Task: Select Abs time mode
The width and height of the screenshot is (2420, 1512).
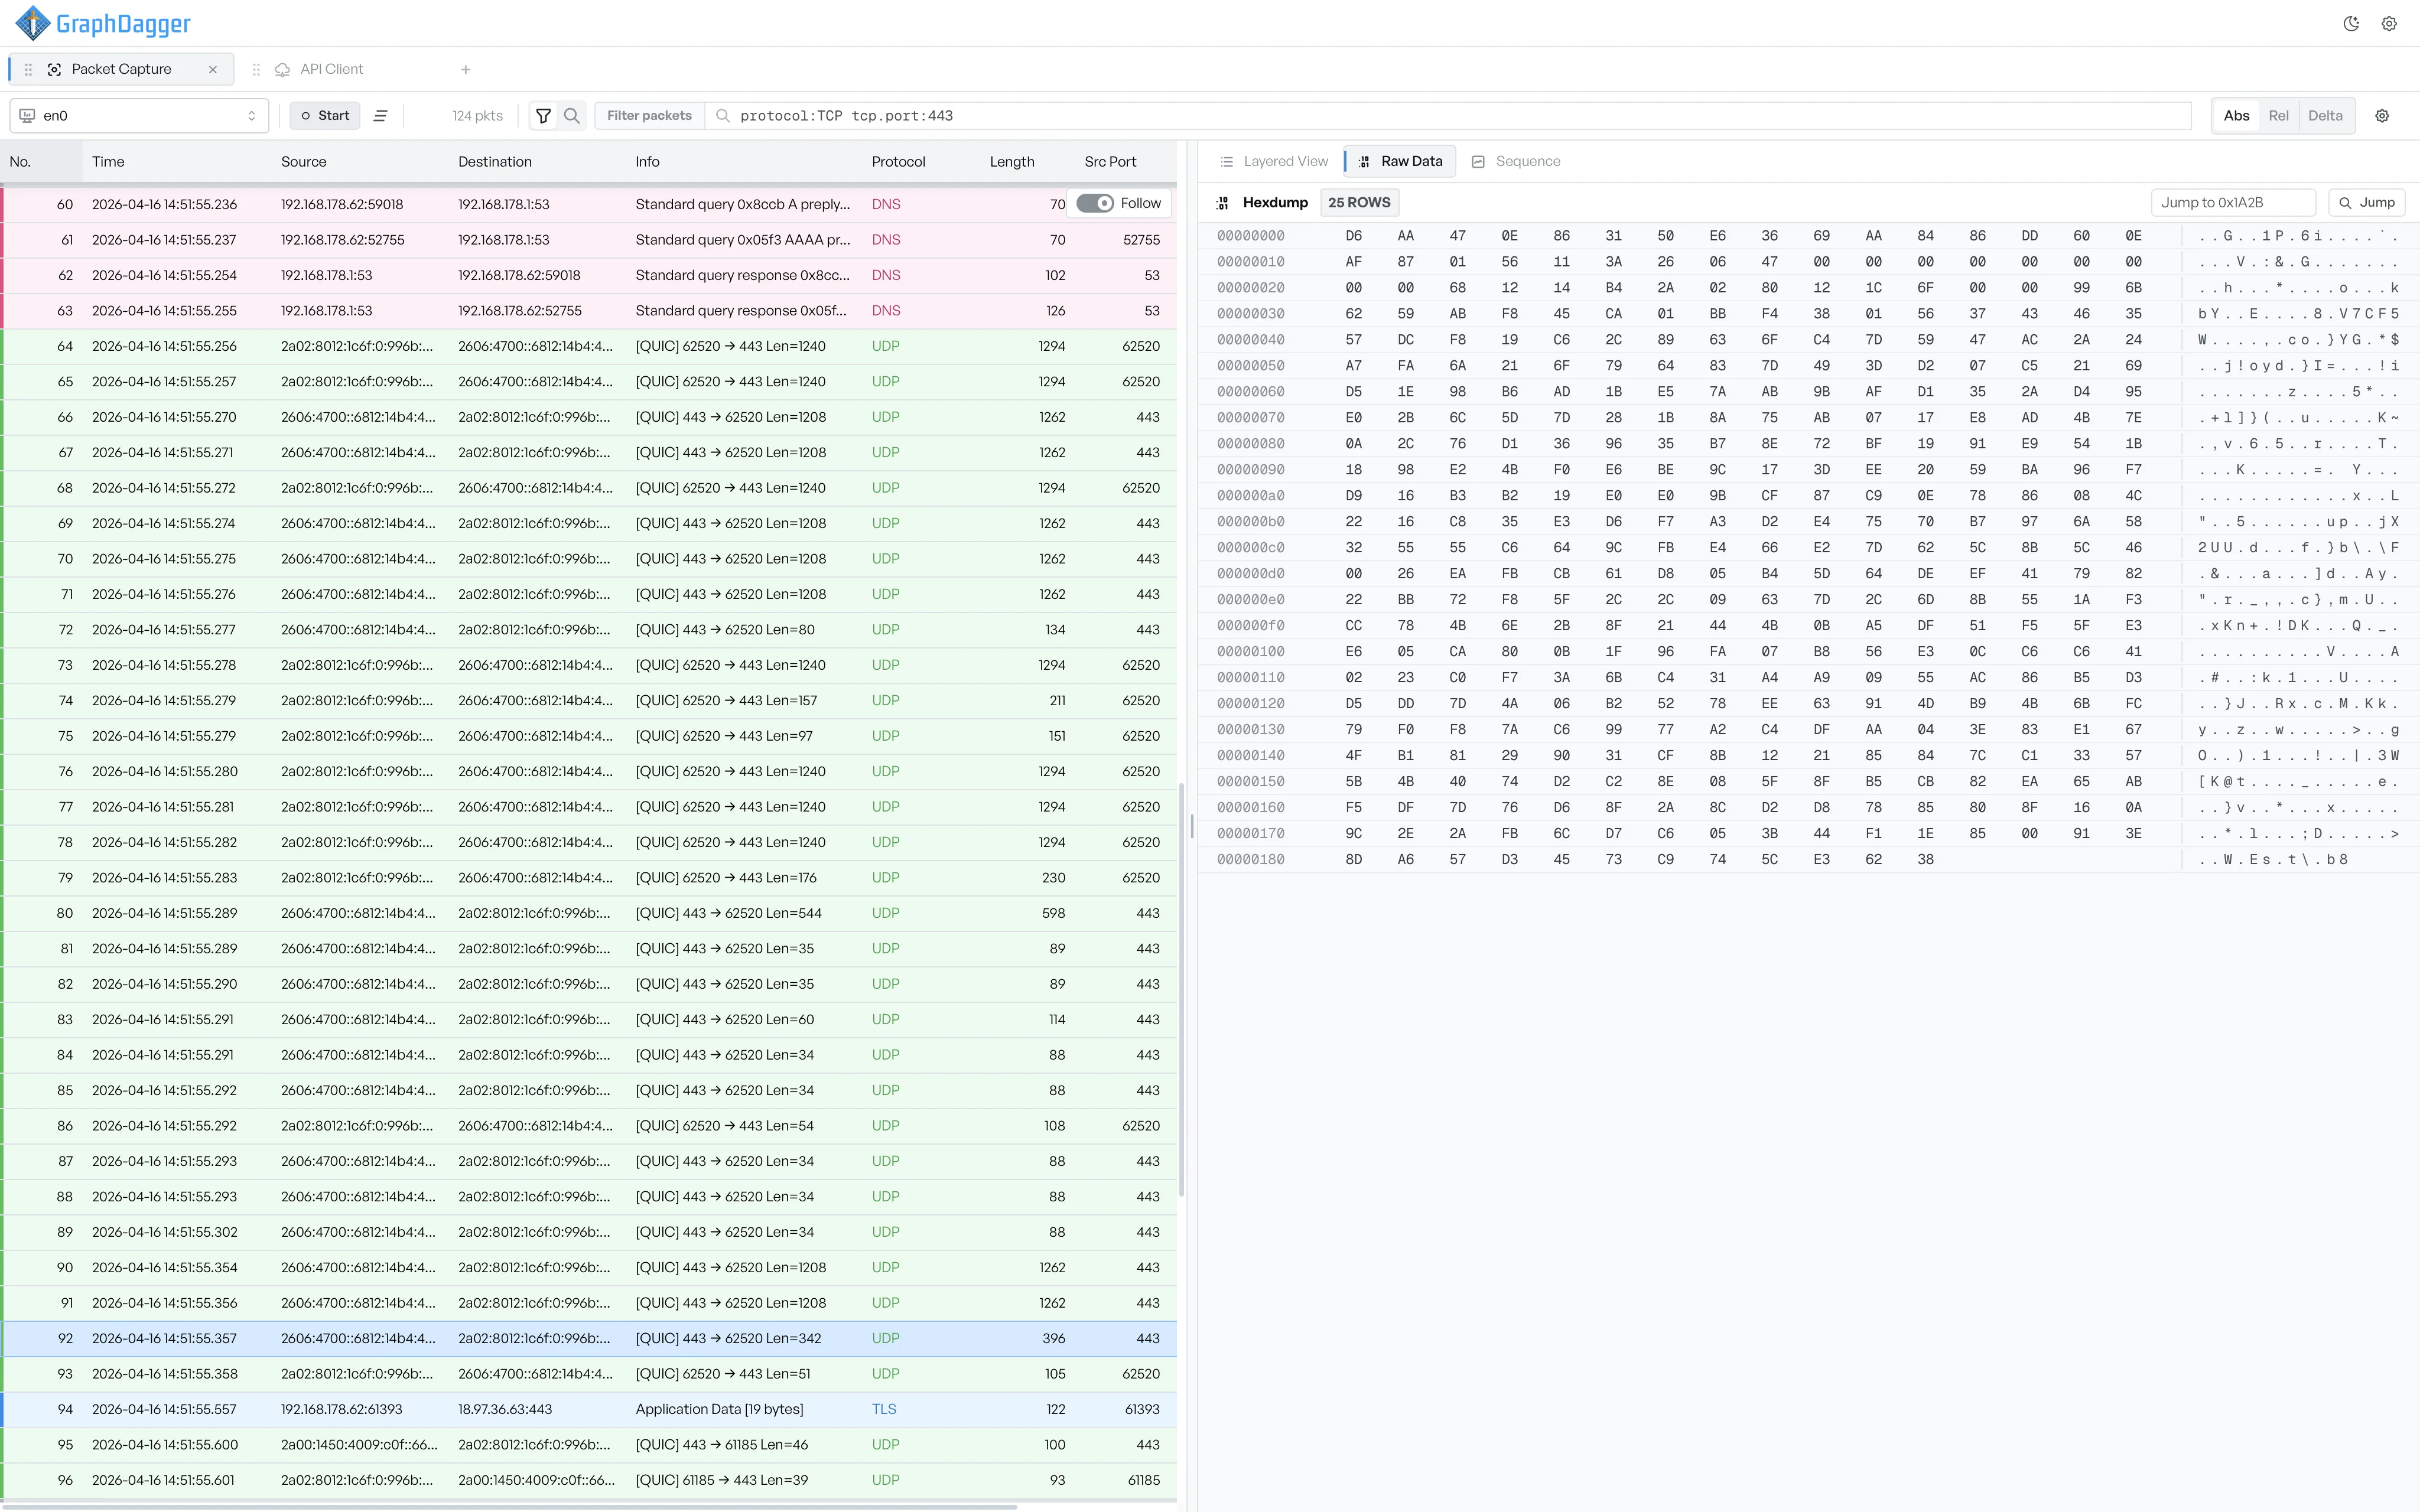Action: (2236, 116)
